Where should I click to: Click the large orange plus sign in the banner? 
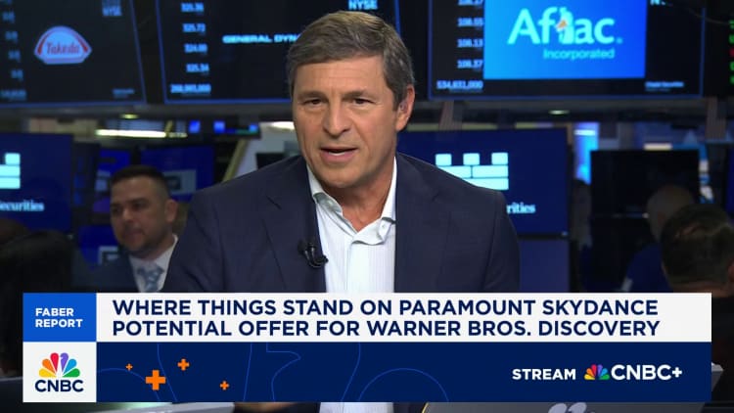[x=155, y=380]
